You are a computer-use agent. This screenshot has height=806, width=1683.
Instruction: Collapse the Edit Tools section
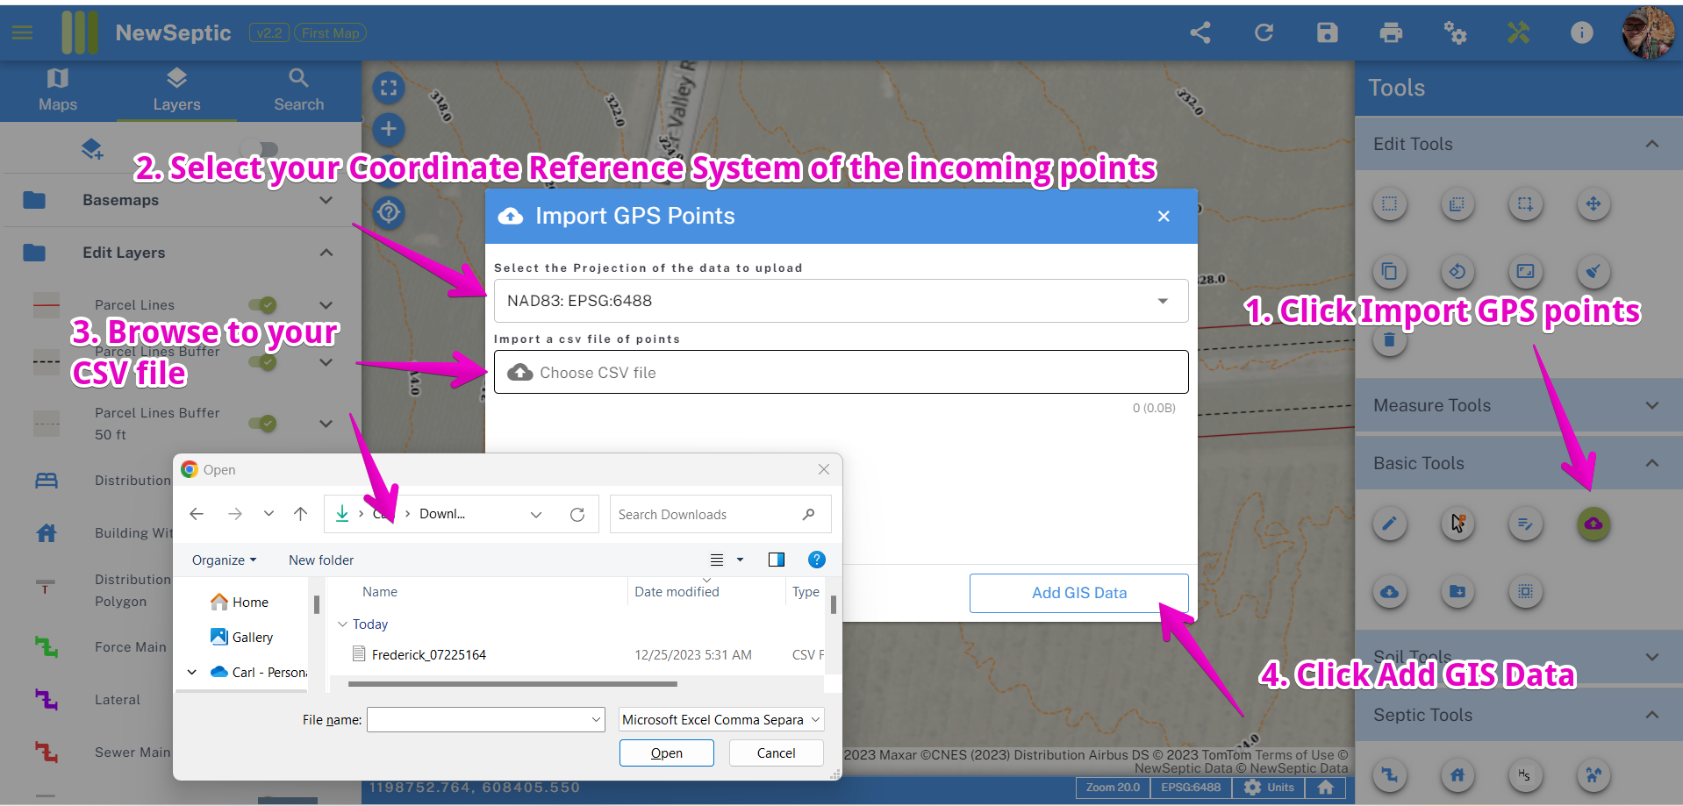pyautogui.click(x=1652, y=144)
